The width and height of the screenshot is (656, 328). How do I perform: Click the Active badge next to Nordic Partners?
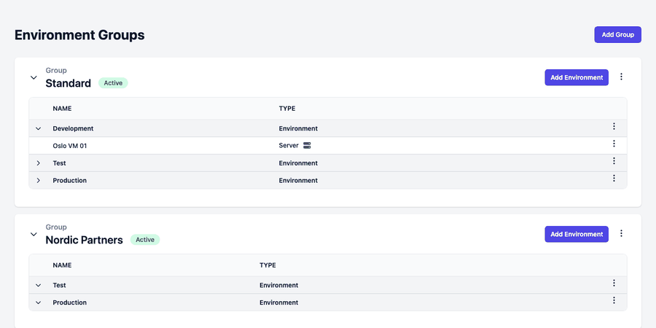click(x=145, y=240)
